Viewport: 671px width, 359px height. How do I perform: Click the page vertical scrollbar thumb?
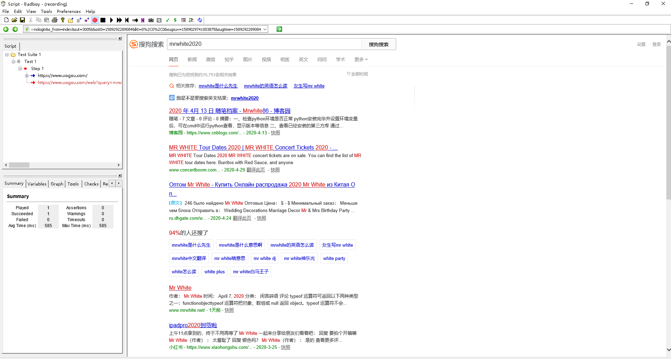point(668,122)
